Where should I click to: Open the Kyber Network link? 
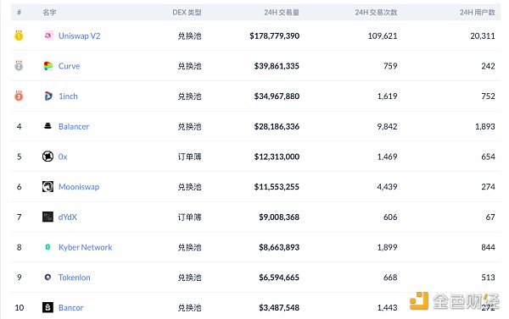coord(86,247)
